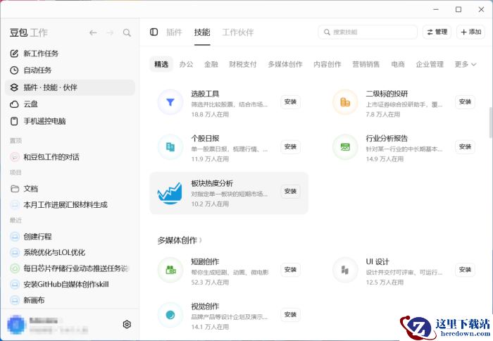
Task: Install 短剧创作 skill
Action: point(290,270)
